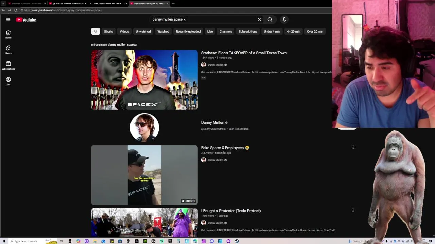Open more options for I Fought a Protester
This screenshot has width=435, height=244.
tap(353, 210)
